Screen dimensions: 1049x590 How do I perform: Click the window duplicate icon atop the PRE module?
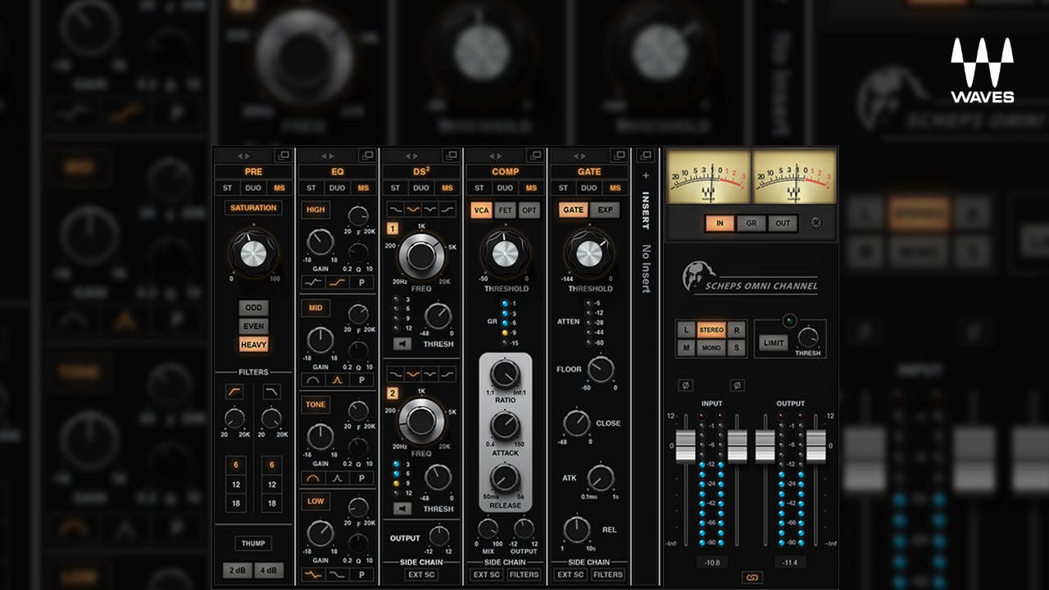pyautogui.click(x=284, y=156)
